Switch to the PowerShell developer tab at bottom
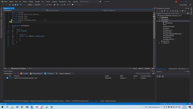This screenshot has width=193, height=109. tap(80, 101)
